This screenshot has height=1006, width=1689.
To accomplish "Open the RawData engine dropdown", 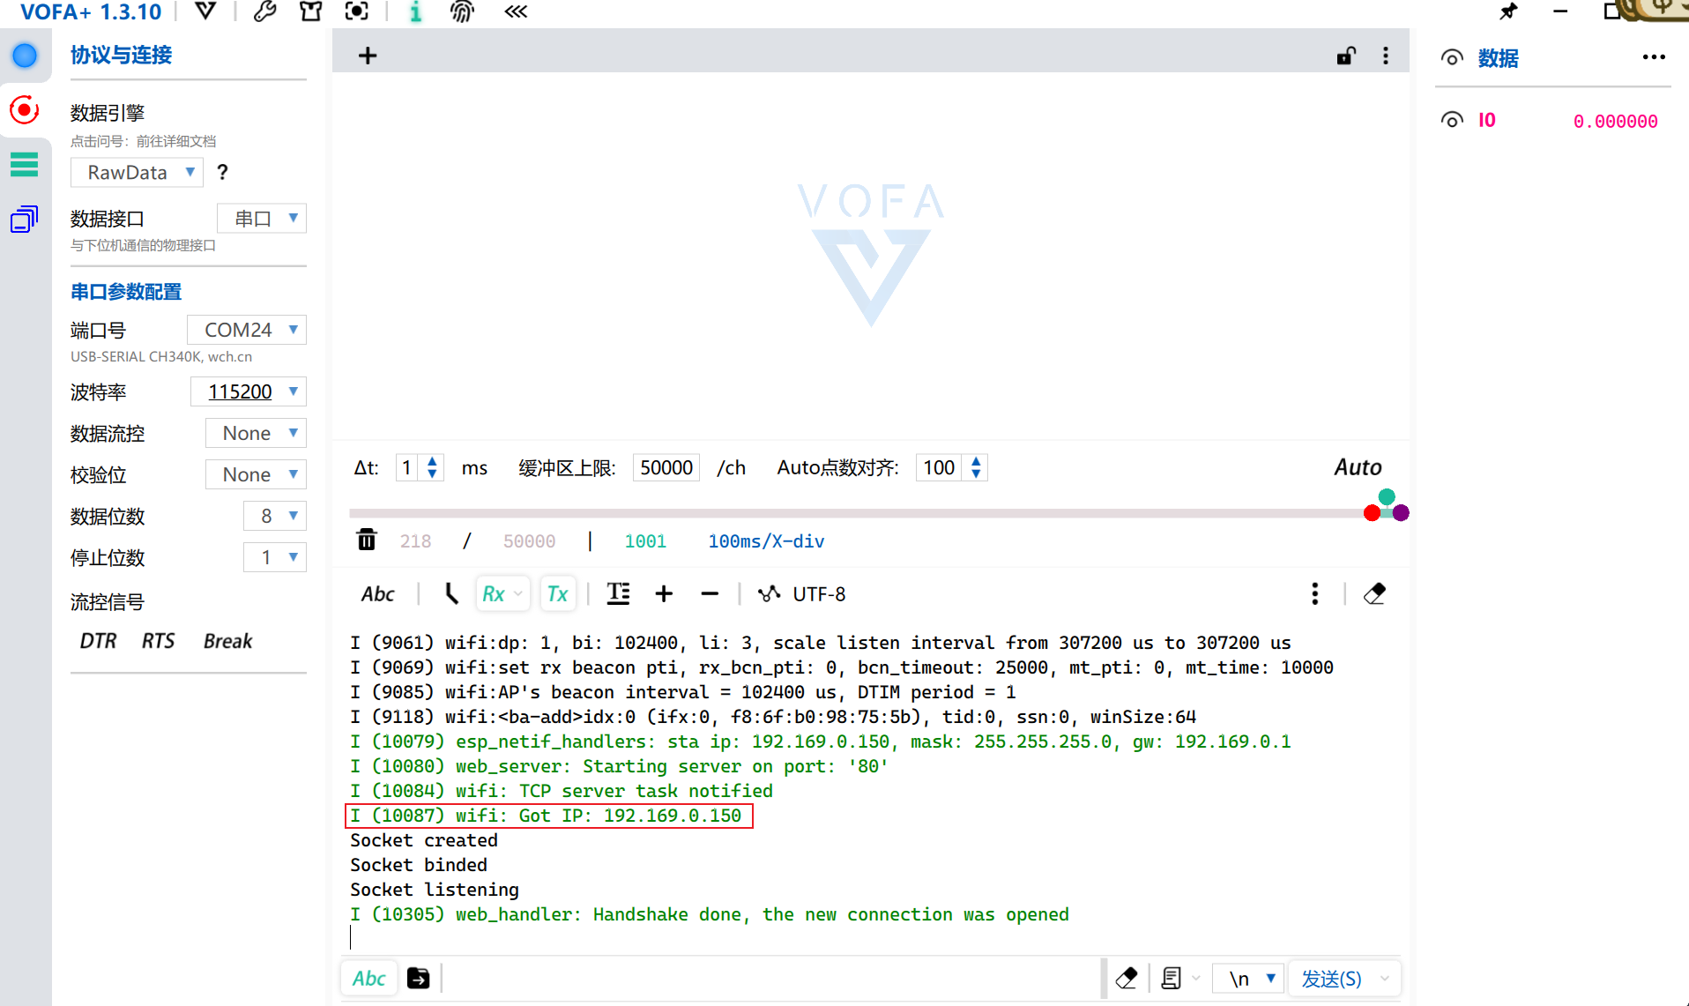I will [x=137, y=172].
